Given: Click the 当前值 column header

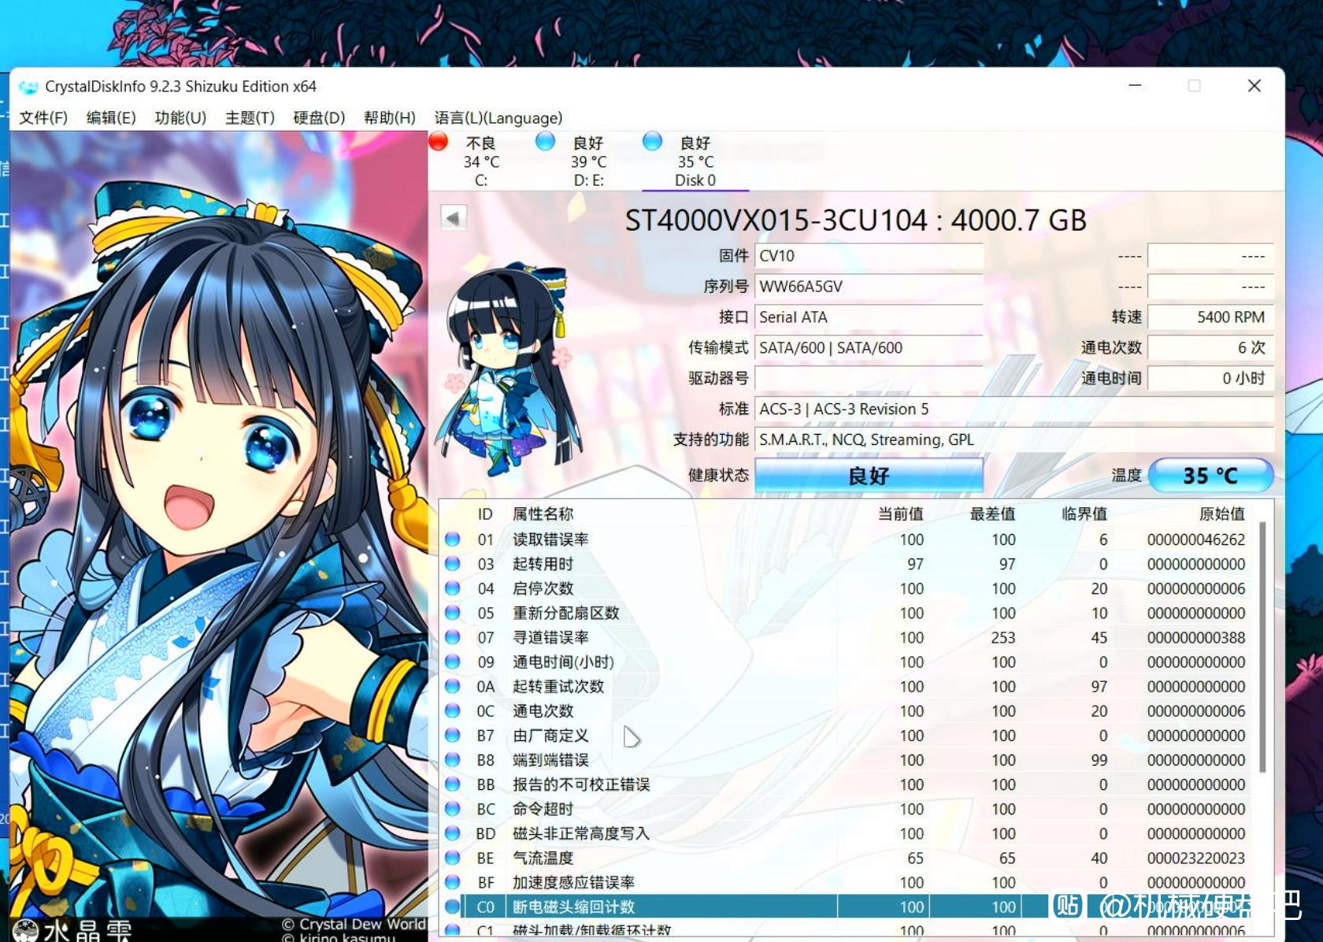Looking at the screenshot, I should 900,514.
